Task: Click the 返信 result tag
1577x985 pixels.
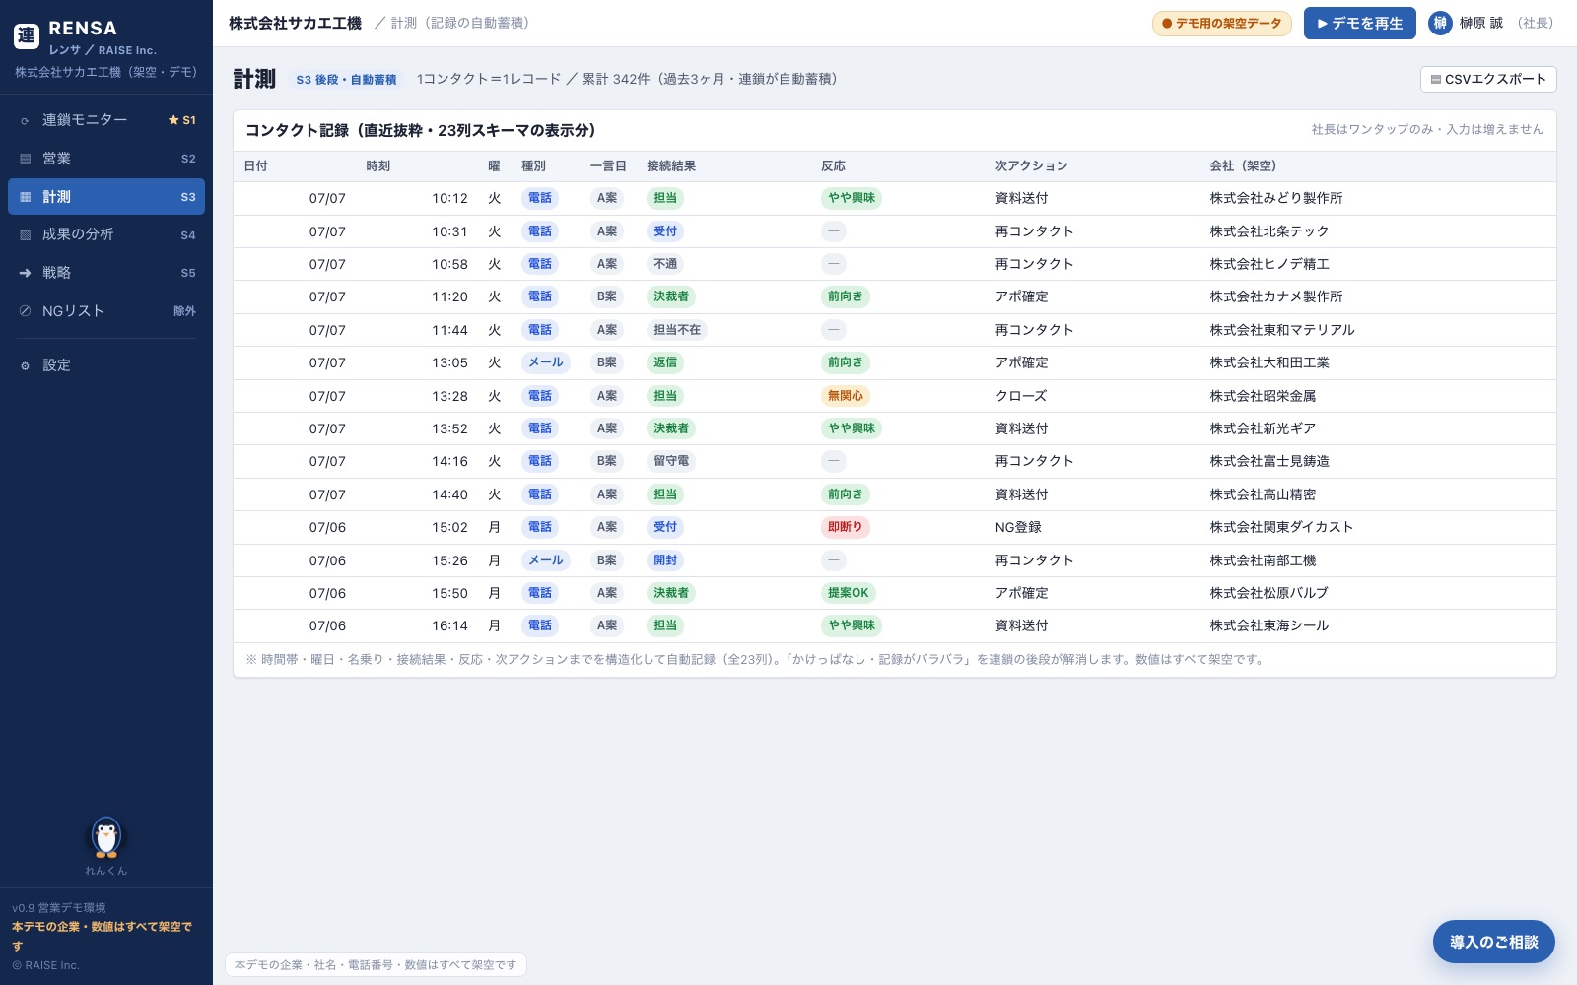Action: click(665, 362)
